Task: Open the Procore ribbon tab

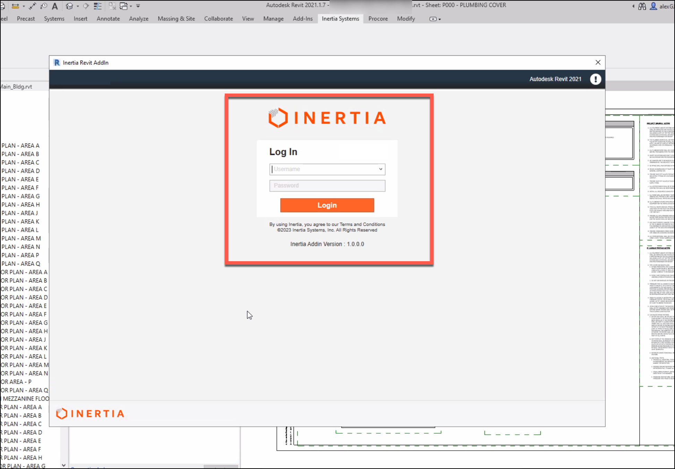Action: pos(378,19)
